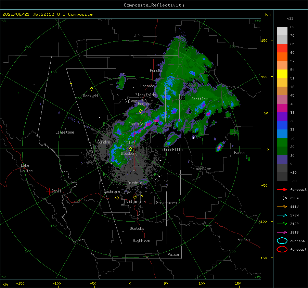The height and width of the screenshot is (288, 308).
Task: Click the Innisfail city label
Action: coord(138,124)
